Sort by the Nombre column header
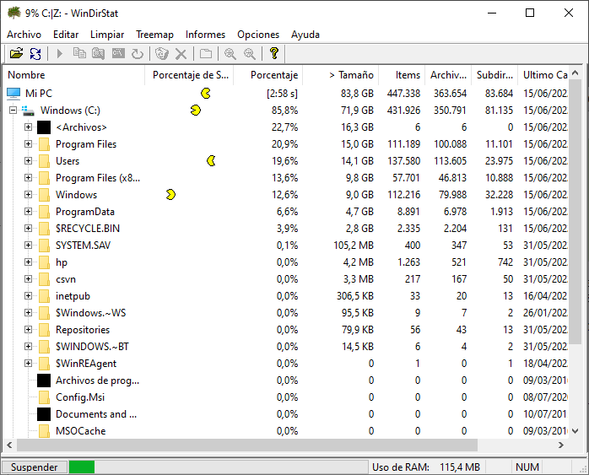The image size is (589, 475). [73, 75]
